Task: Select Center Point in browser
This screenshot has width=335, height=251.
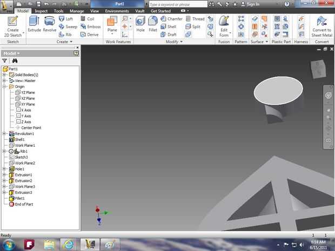Action: click(x=29, y=127)
